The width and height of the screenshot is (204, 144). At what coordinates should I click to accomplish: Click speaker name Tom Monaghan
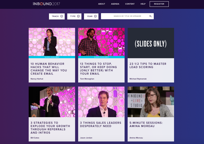tap(87, 79)
